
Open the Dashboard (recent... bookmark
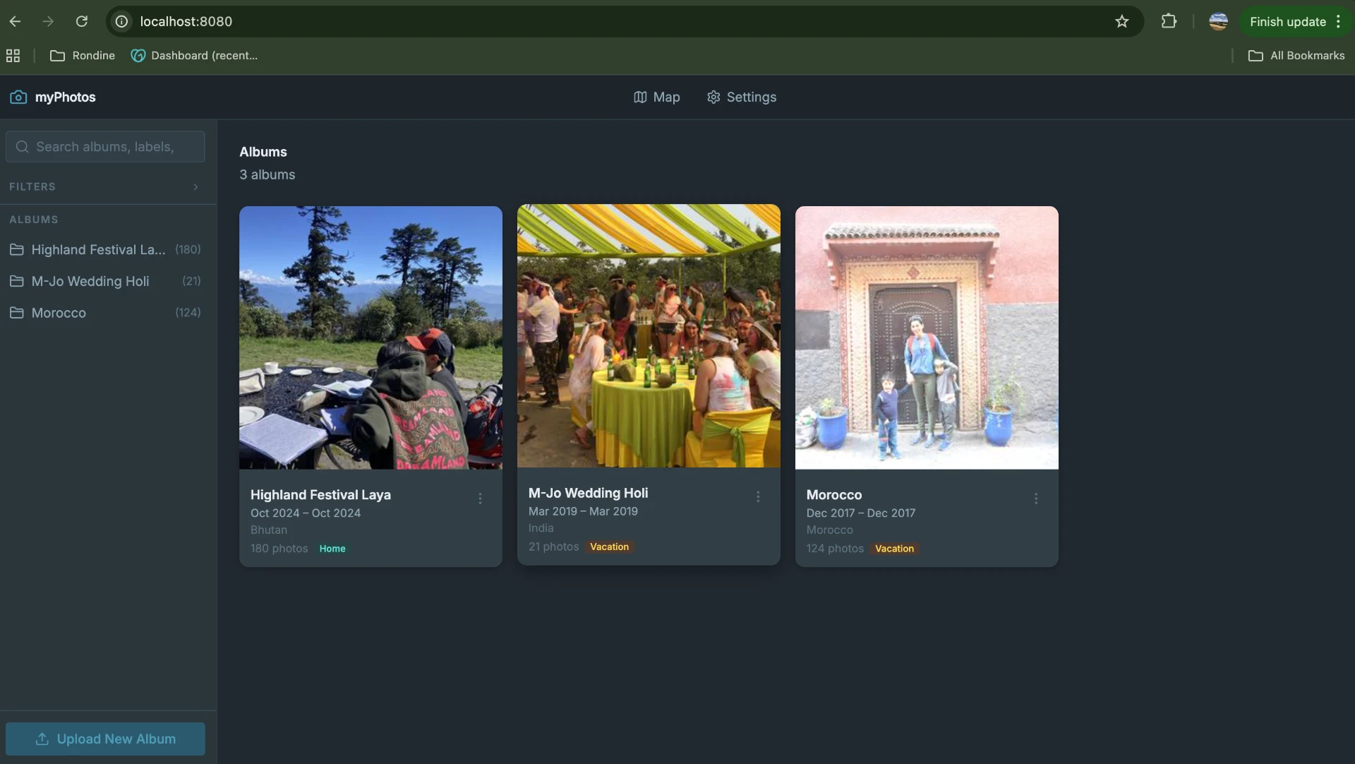click(194, 55)
